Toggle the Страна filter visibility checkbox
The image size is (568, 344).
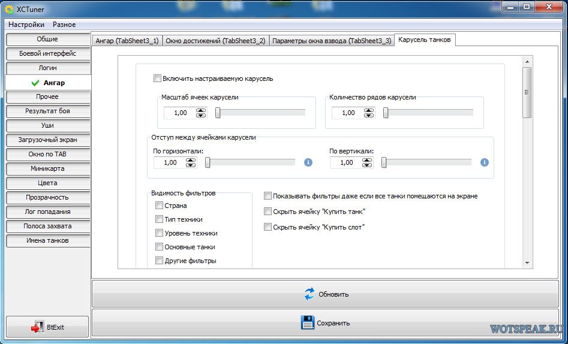pyautogui.click(x=159, y=206)
